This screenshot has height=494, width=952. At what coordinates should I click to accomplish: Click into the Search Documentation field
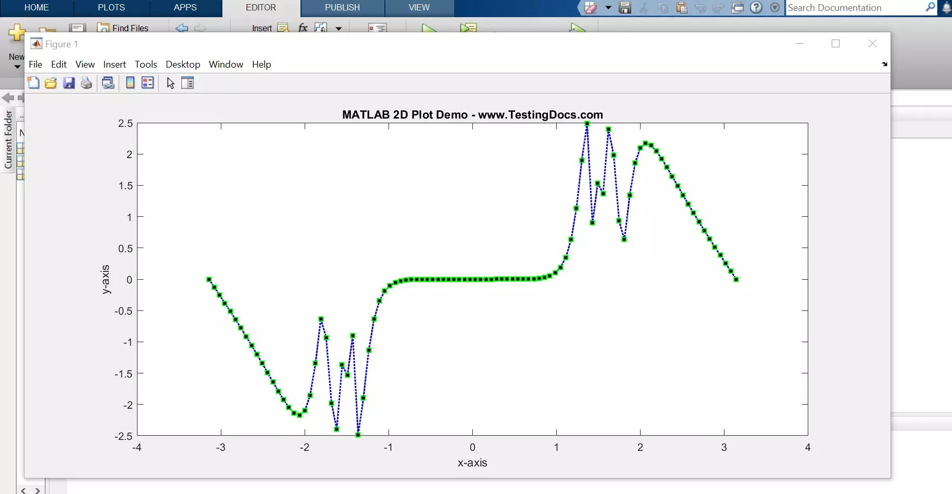pyautogui.click(x=855, y=8)
